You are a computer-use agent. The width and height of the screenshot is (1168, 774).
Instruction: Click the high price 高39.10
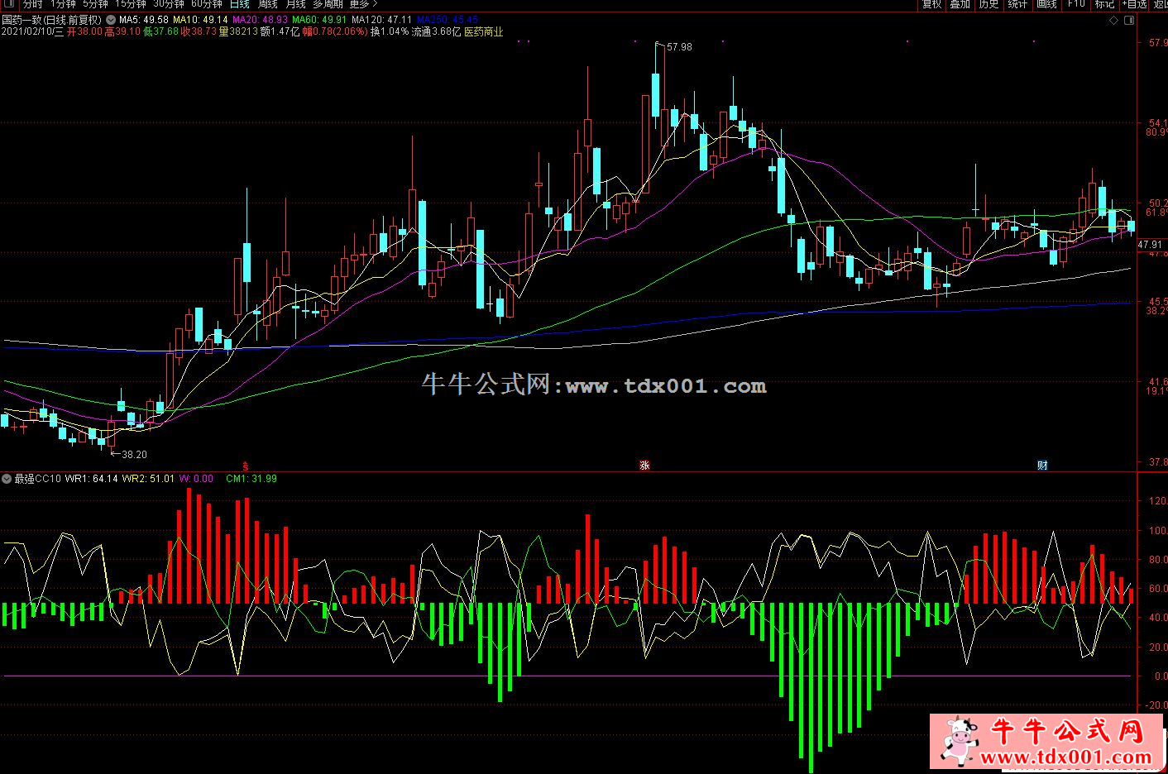pos(122,31)
